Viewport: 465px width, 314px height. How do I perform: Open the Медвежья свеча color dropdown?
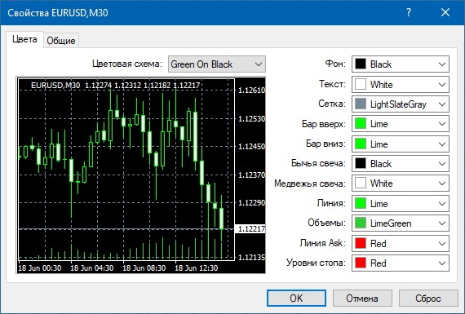tap(401, 184)
